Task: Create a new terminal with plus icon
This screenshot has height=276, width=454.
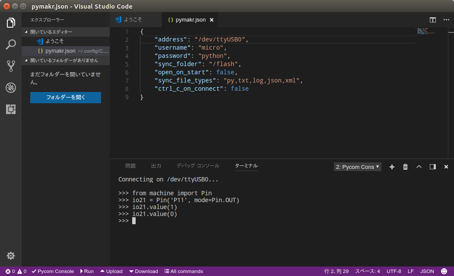Action: [x=392, y=167]
